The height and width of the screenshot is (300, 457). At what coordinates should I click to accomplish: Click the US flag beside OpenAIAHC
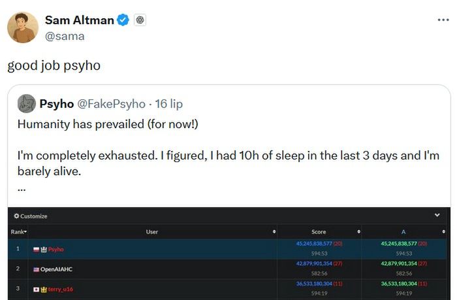coord(36,269)
